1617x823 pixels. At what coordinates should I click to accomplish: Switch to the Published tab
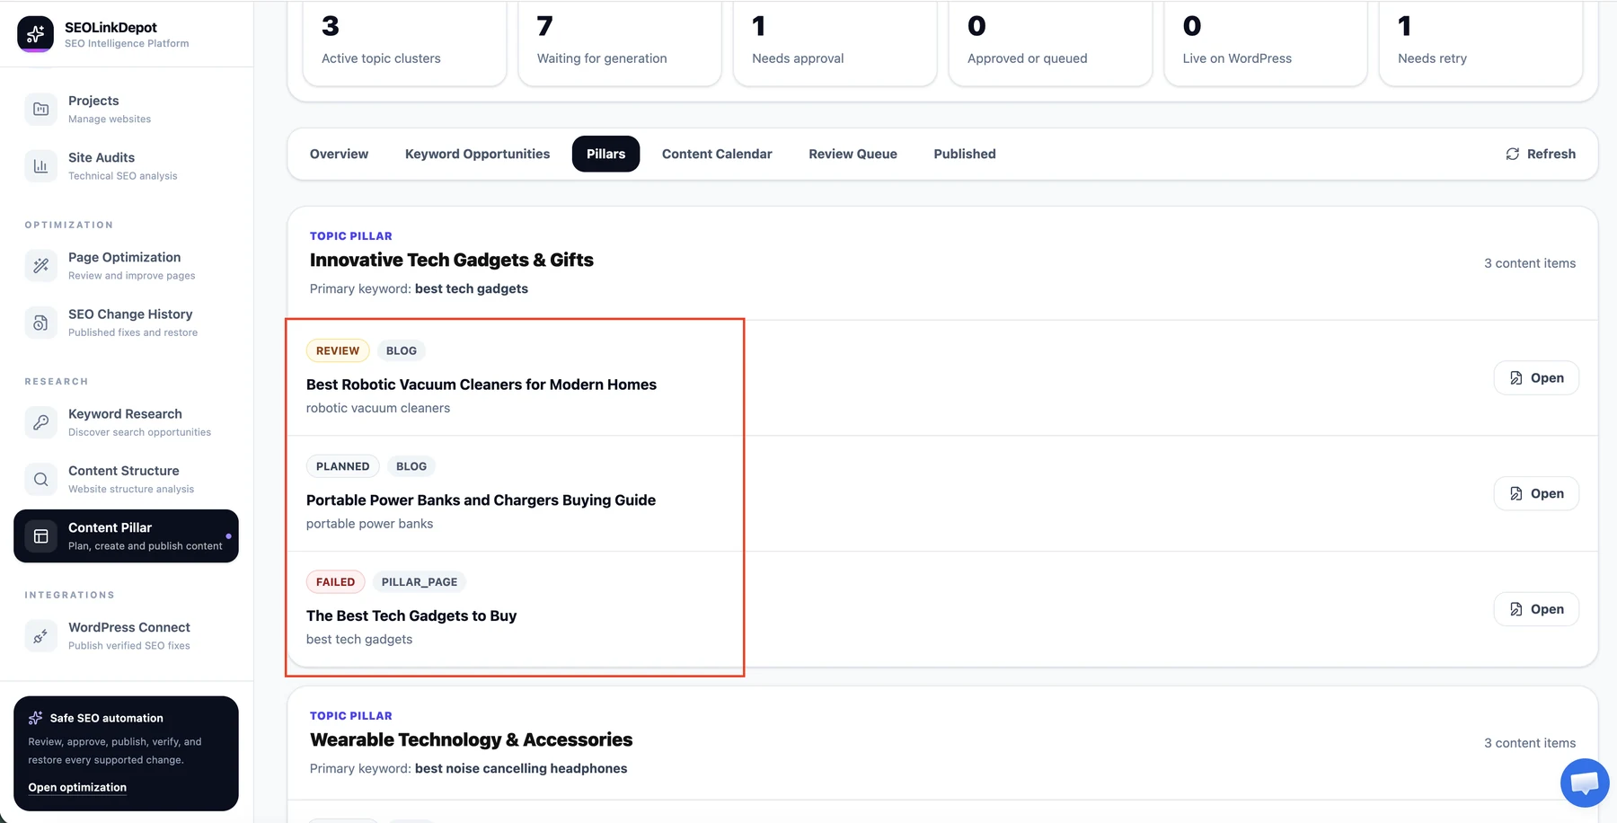point(965,154)
